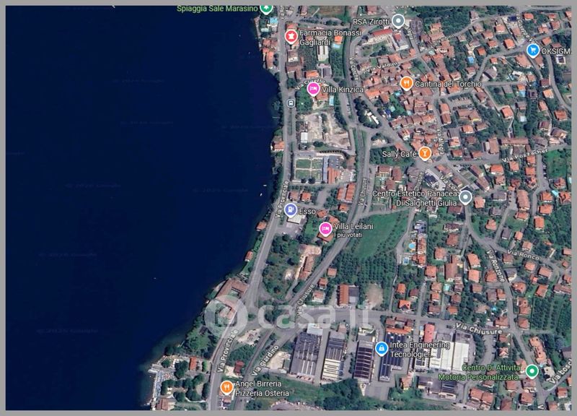577x416 pixels.
Task: Open the Cantina del Torchio restaurant pin
Action: 406,83
